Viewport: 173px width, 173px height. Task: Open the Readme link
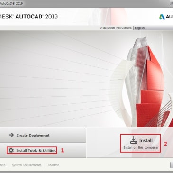[53, 165]
